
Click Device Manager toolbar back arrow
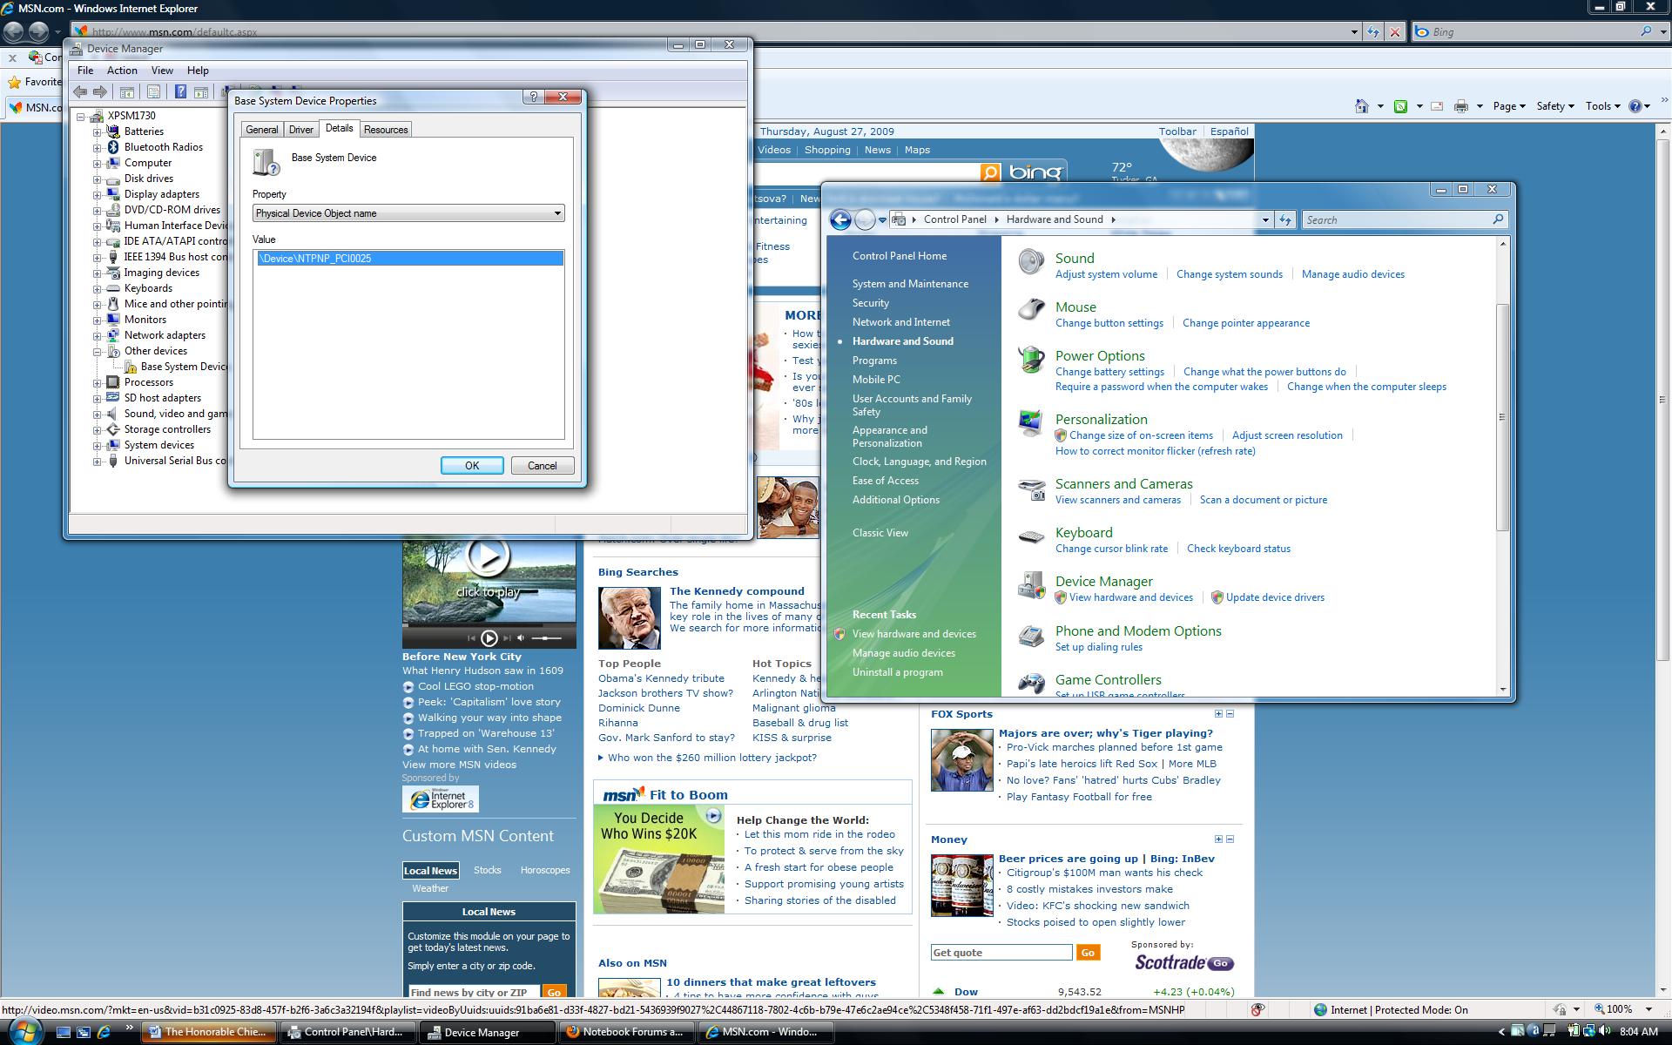click(x=80, y=91)
